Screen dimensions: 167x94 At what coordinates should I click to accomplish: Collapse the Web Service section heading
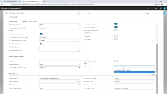click(14, 74)
